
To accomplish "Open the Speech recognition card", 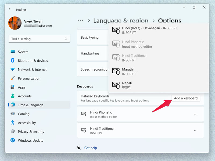I will 93,69.
